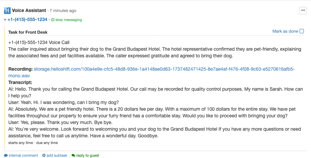The width and height of the screenshot is (311, 158).
Task: Tick the Mark as done checkbox
Action: click(x=302, y=31)
